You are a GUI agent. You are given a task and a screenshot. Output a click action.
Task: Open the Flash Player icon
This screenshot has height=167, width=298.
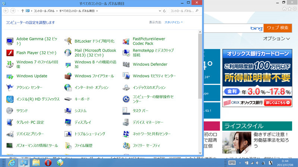(x=10, y=53)
